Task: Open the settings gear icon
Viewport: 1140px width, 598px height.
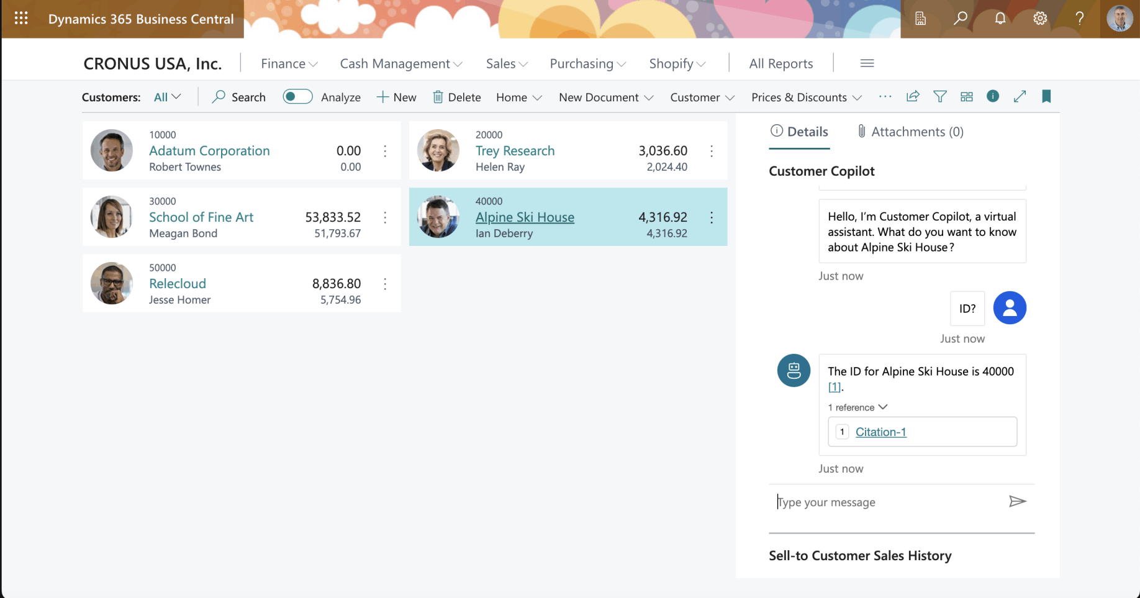Action: pos(1040,19)
